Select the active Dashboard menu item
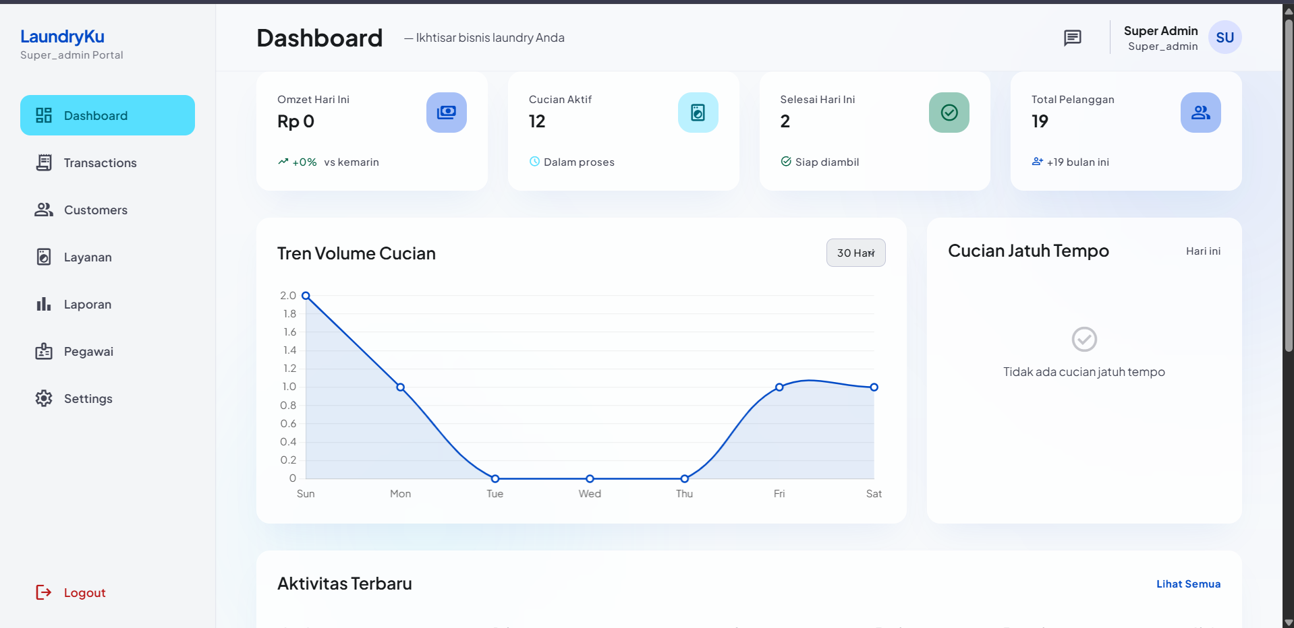The height and width of the screenshot is (628, 1294). [x=107, y=115]
